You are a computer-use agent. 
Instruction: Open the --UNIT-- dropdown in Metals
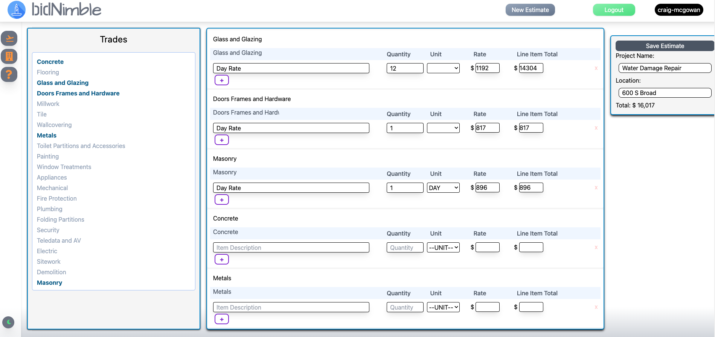click(443, 307)
